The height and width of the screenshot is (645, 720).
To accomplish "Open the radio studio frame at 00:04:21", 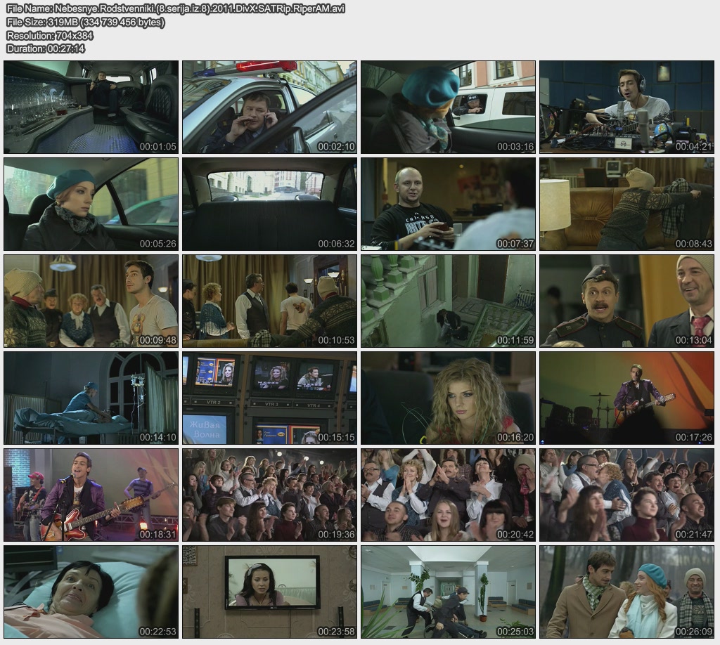I will [x=627, y=107].
